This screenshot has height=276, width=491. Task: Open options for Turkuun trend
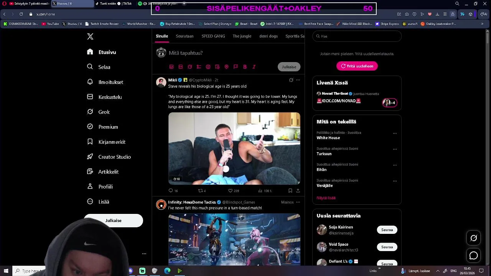click(x=395, y=149)
